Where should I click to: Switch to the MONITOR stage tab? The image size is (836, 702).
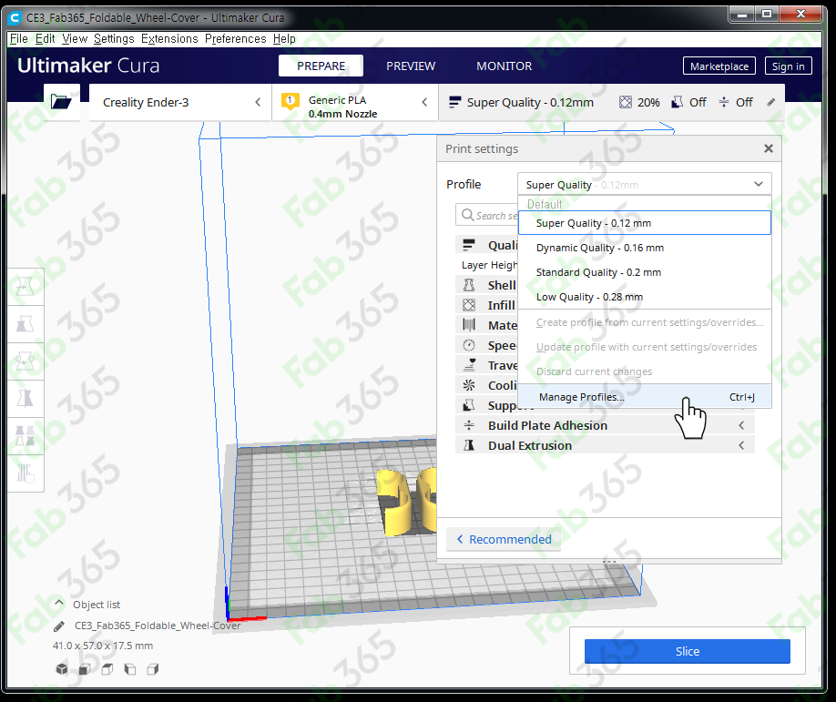pyautogui.click(x=504, y=66)
